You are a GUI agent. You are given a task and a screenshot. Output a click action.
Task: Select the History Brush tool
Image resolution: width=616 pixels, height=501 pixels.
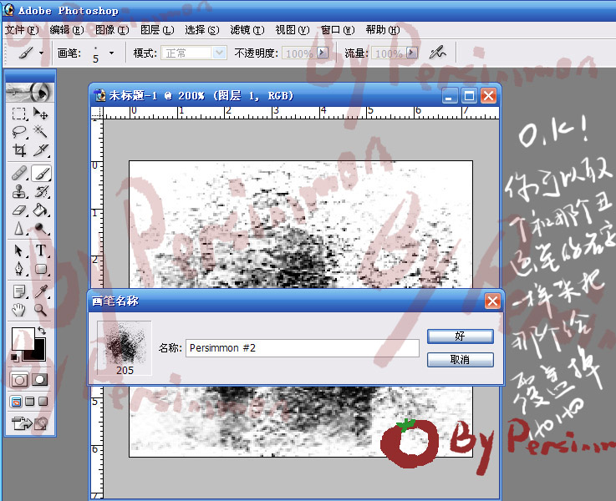tap(41, 192)
